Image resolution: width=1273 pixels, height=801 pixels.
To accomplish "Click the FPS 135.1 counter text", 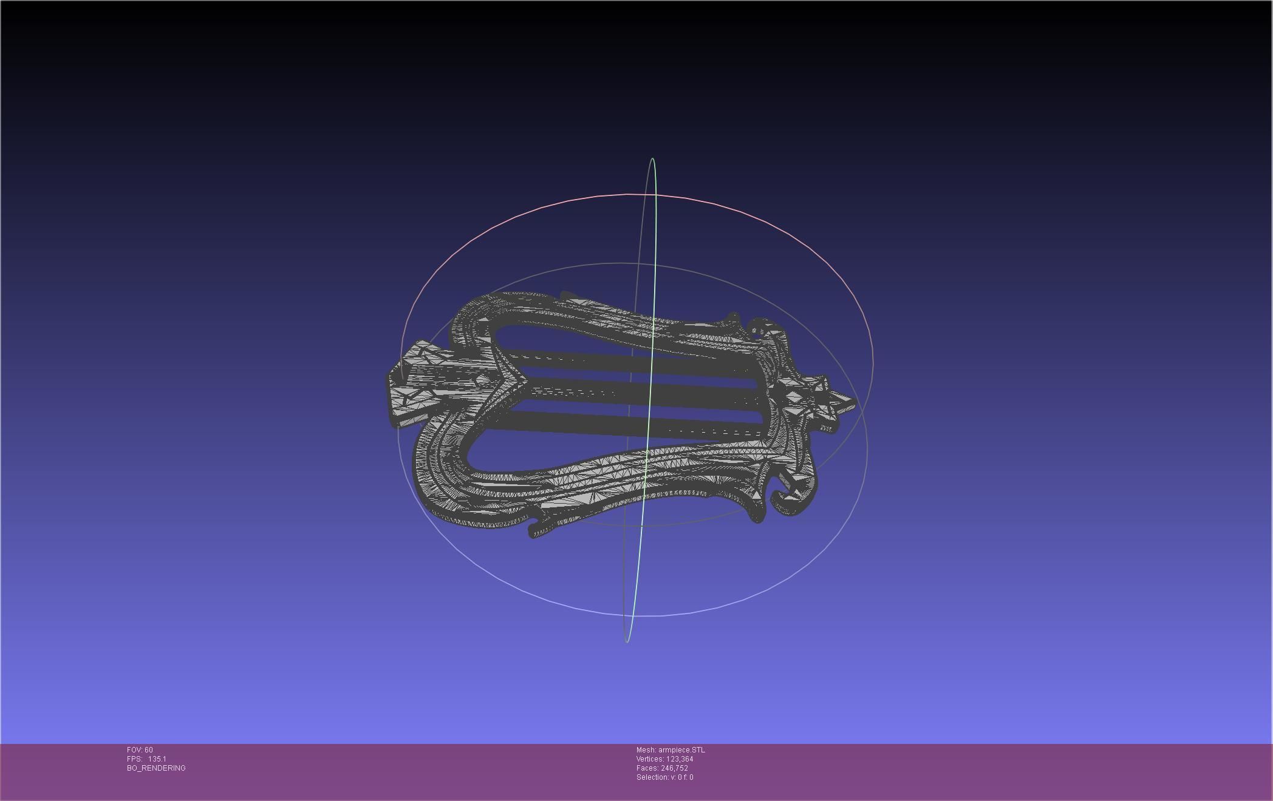I will click(146, 759).
